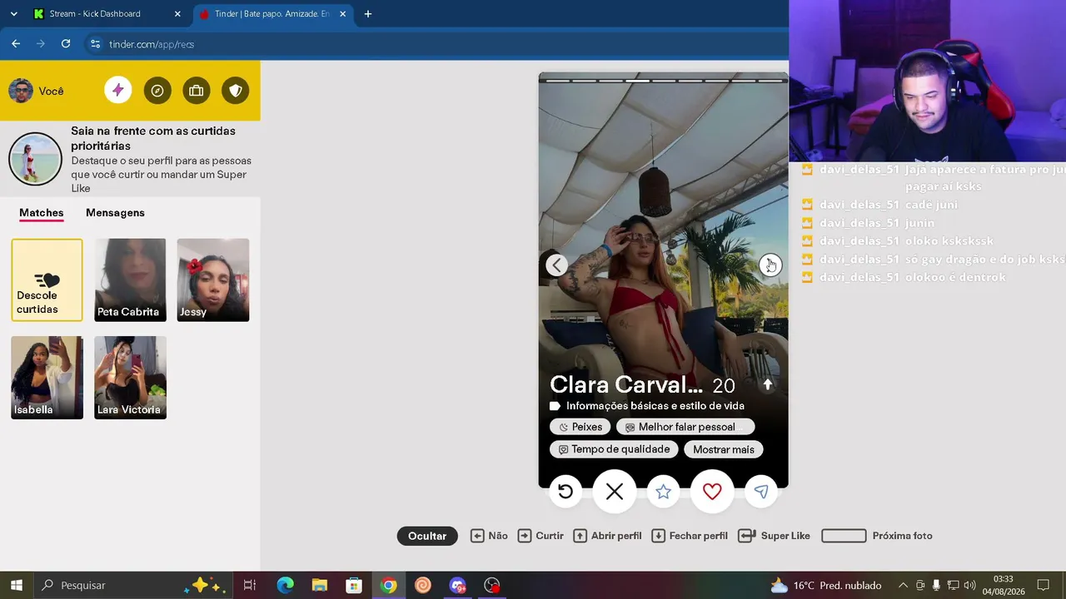This screenshot has width=1066, height=599.
Task: Open a new browser tab
Action: coord(368,14)
